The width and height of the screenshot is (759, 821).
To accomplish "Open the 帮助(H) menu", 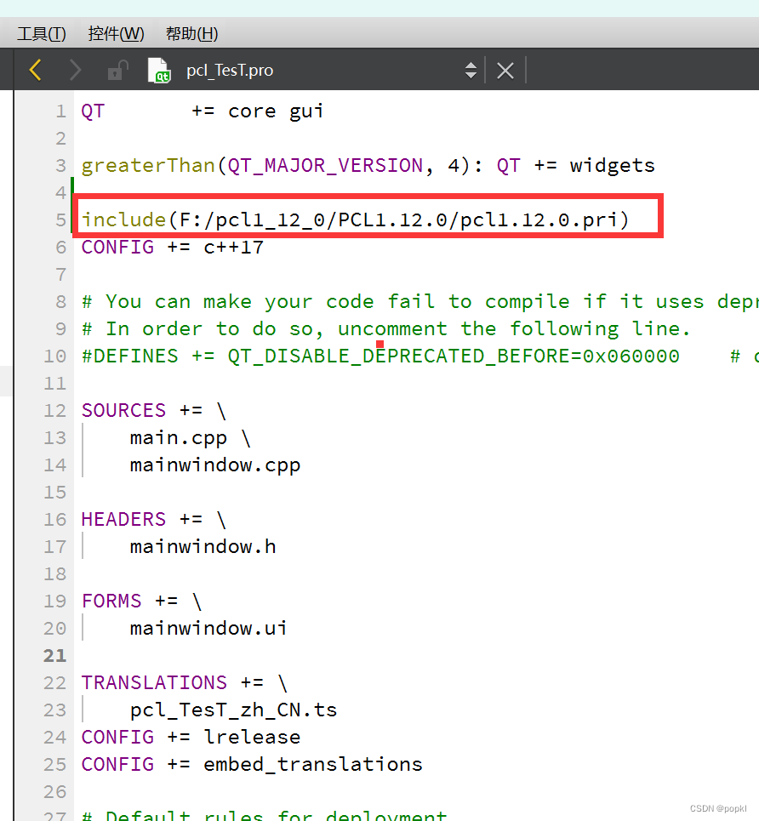I will click(191, 34).
